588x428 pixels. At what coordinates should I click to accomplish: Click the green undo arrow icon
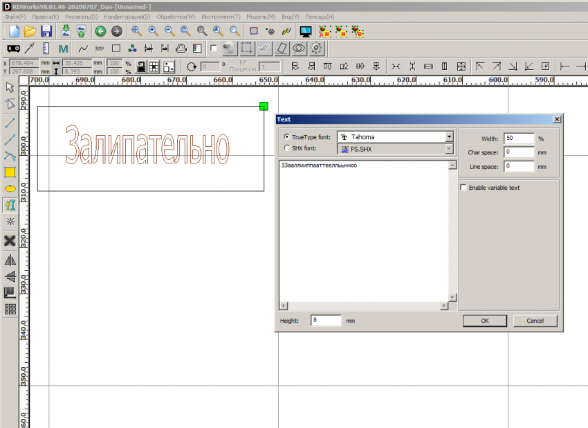[100, 31]
